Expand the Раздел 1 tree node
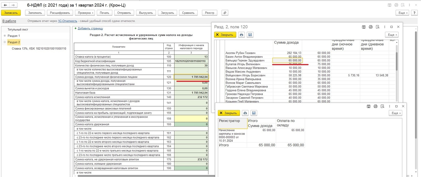The height and width of the screenshot is (177, 421). pyautogui.click(x=5, y=36)
